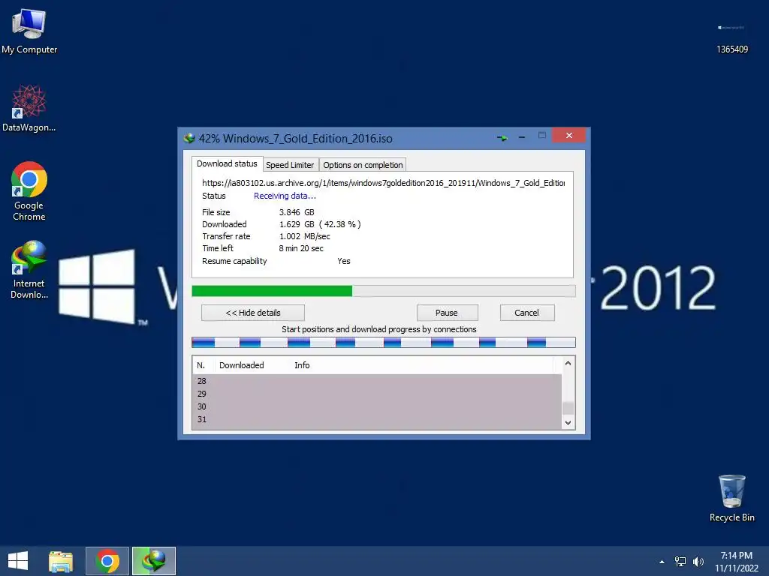Select the Download status tab
Screen dimensions: 769x576
click(x=227, y=163)
